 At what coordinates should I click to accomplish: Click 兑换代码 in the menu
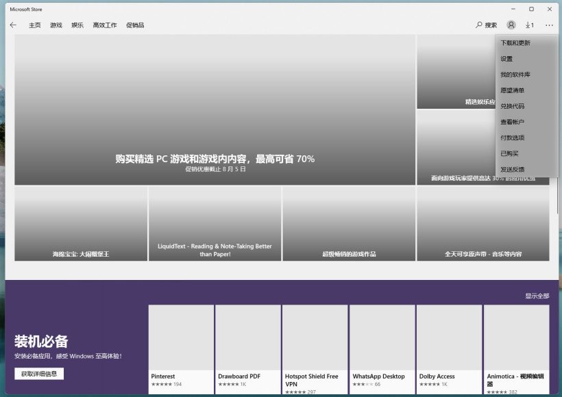tap(512, 106)
